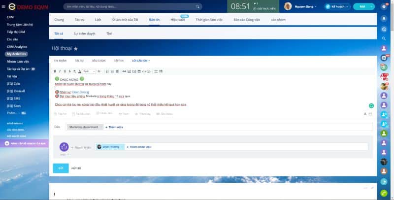Open the Kế hoạch dropdown
This screenshot has width=394, height=200.
click(337, 6)
